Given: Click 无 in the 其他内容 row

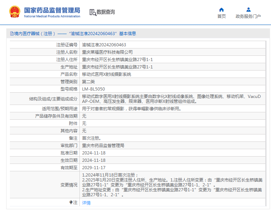Looking at the screenshot, I should coord(84,131).
